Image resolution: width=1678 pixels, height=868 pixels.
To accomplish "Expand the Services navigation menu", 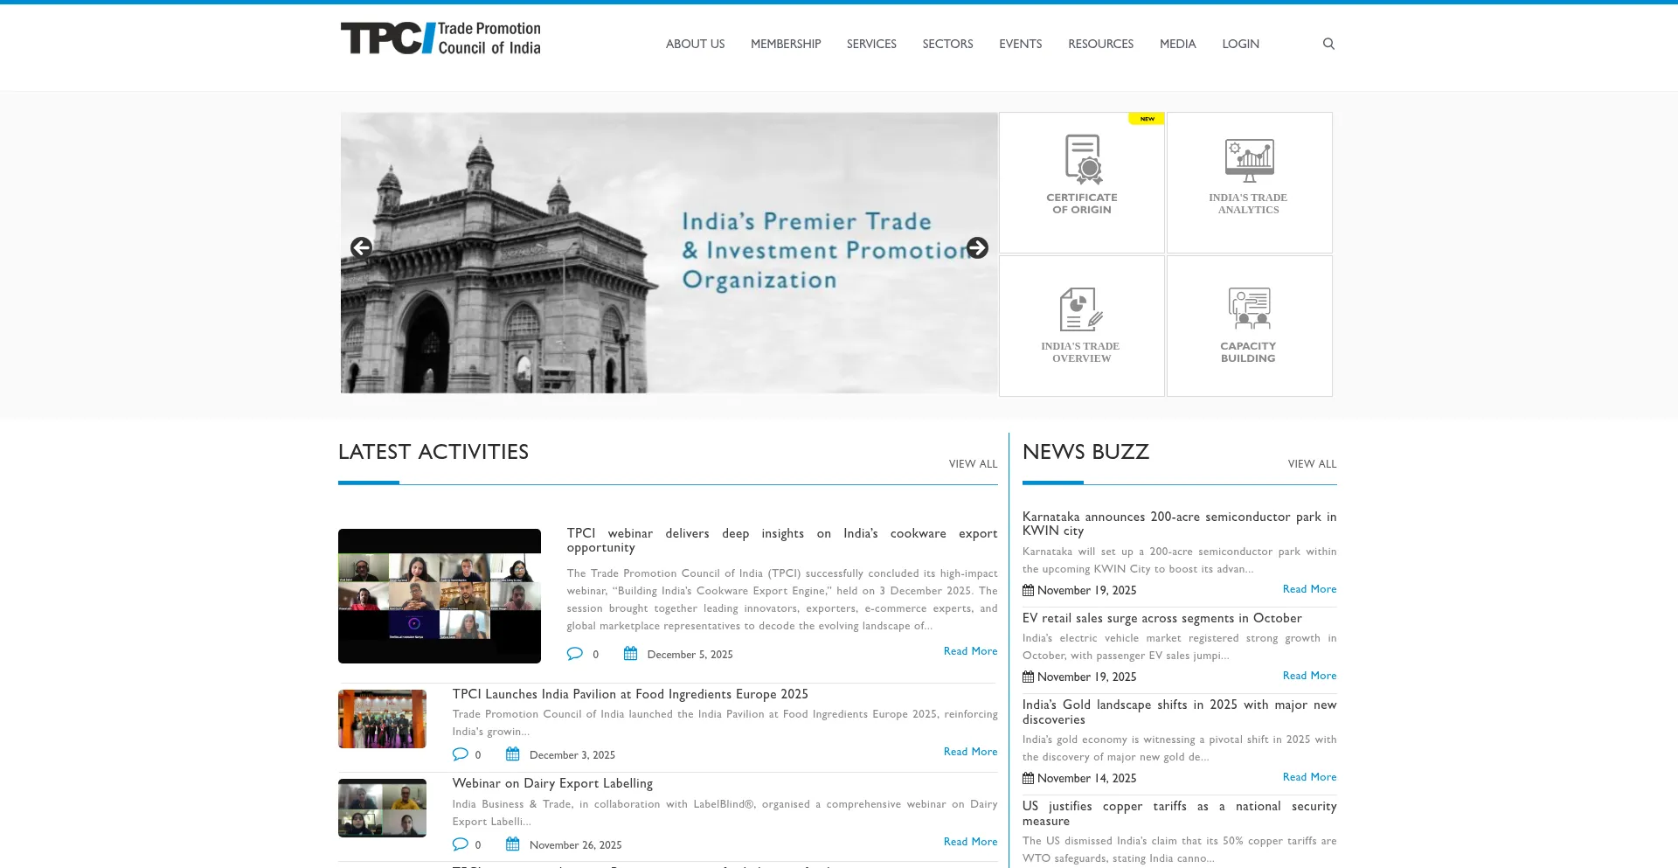I will coord(871,44).
